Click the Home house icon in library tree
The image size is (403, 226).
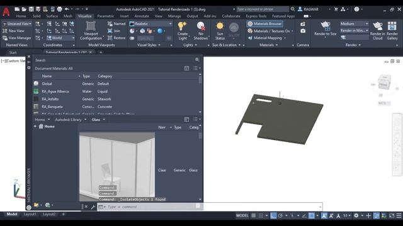(41, 126)
